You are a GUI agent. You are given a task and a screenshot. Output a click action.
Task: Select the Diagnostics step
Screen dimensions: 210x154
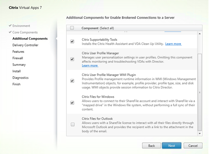(21, 78)
